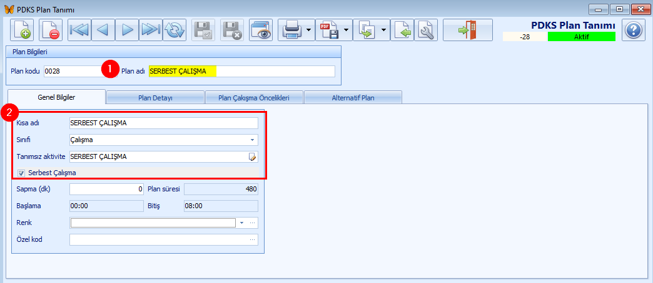Open the help question mark button
Image resolution: width=653 pixels, height=283 pixels.
pyautogui.click(x=634, y=30)
